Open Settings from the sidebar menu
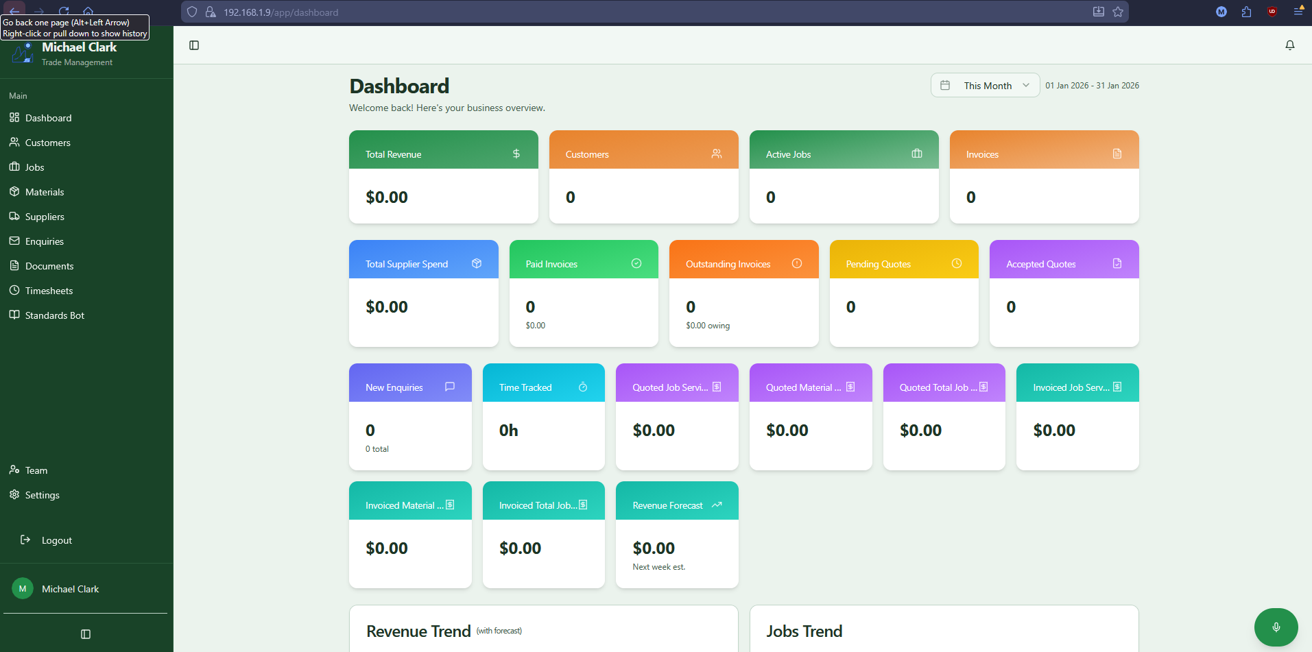Screen dimensions: 1312x652 [x=42, y=494]
